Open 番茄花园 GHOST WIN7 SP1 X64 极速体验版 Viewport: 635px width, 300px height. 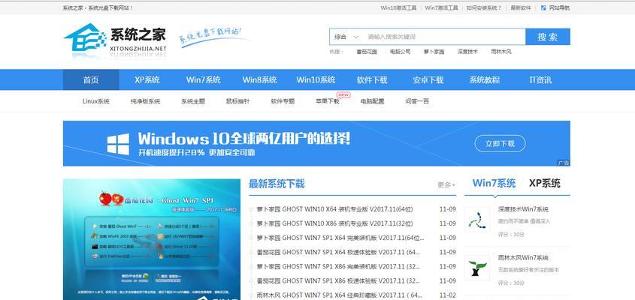(338, 252)
